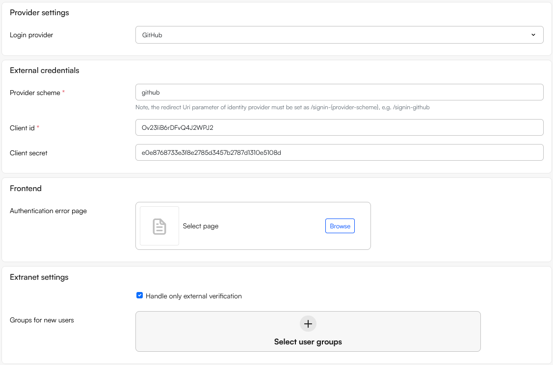553x365 pixels.
Task: Expand the provider selection showing GitHub
Action: 340,35
